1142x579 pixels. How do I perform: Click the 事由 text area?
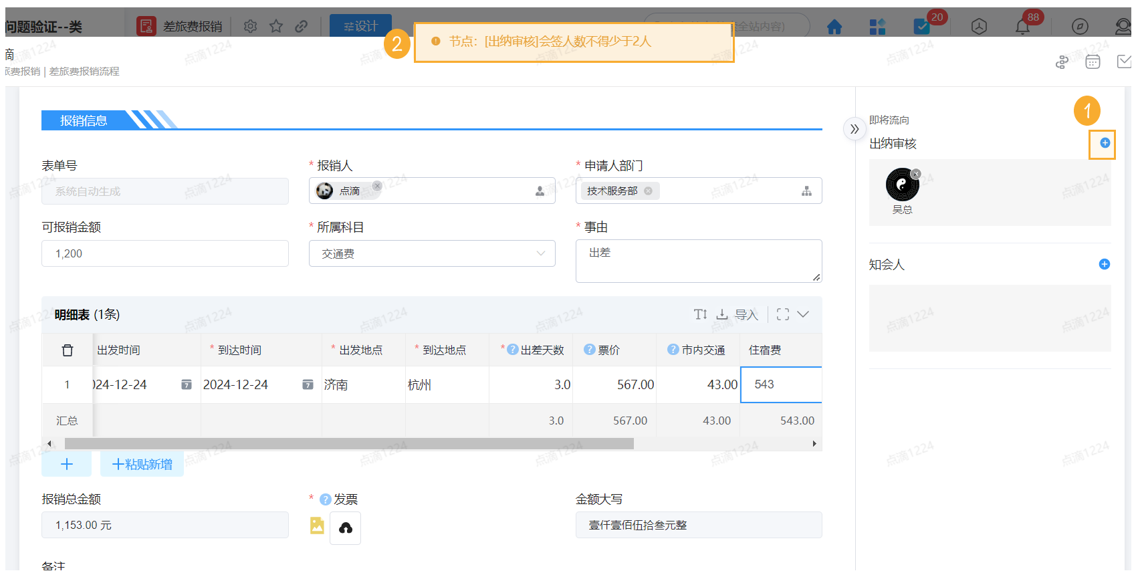pyautogui.click(x=699, y=261)
